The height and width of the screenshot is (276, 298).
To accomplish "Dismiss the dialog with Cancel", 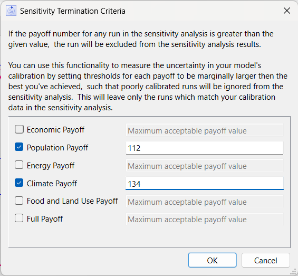I will (265, 260).
